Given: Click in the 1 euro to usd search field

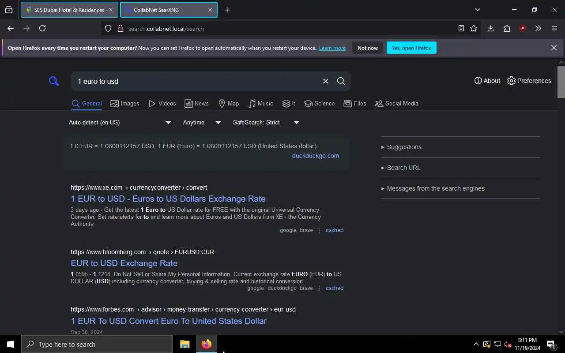Looking at the screenshot, I should pos(196,81).
